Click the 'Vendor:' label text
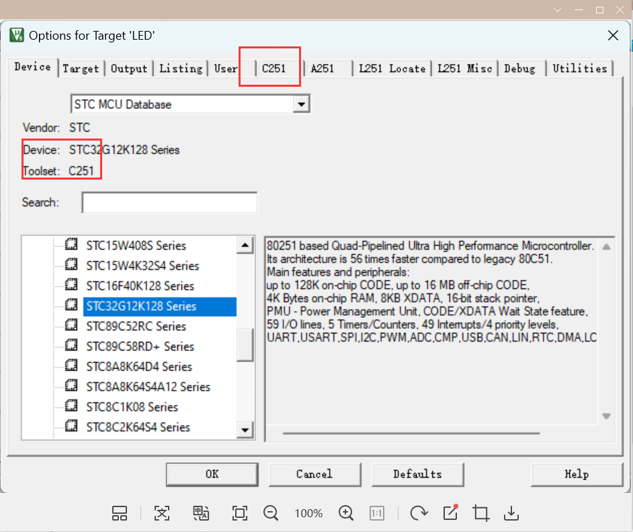 41,128
